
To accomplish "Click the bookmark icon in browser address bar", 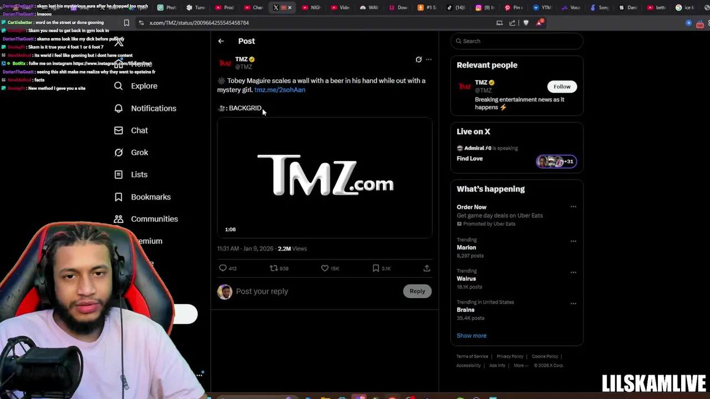I will point(126,23).
